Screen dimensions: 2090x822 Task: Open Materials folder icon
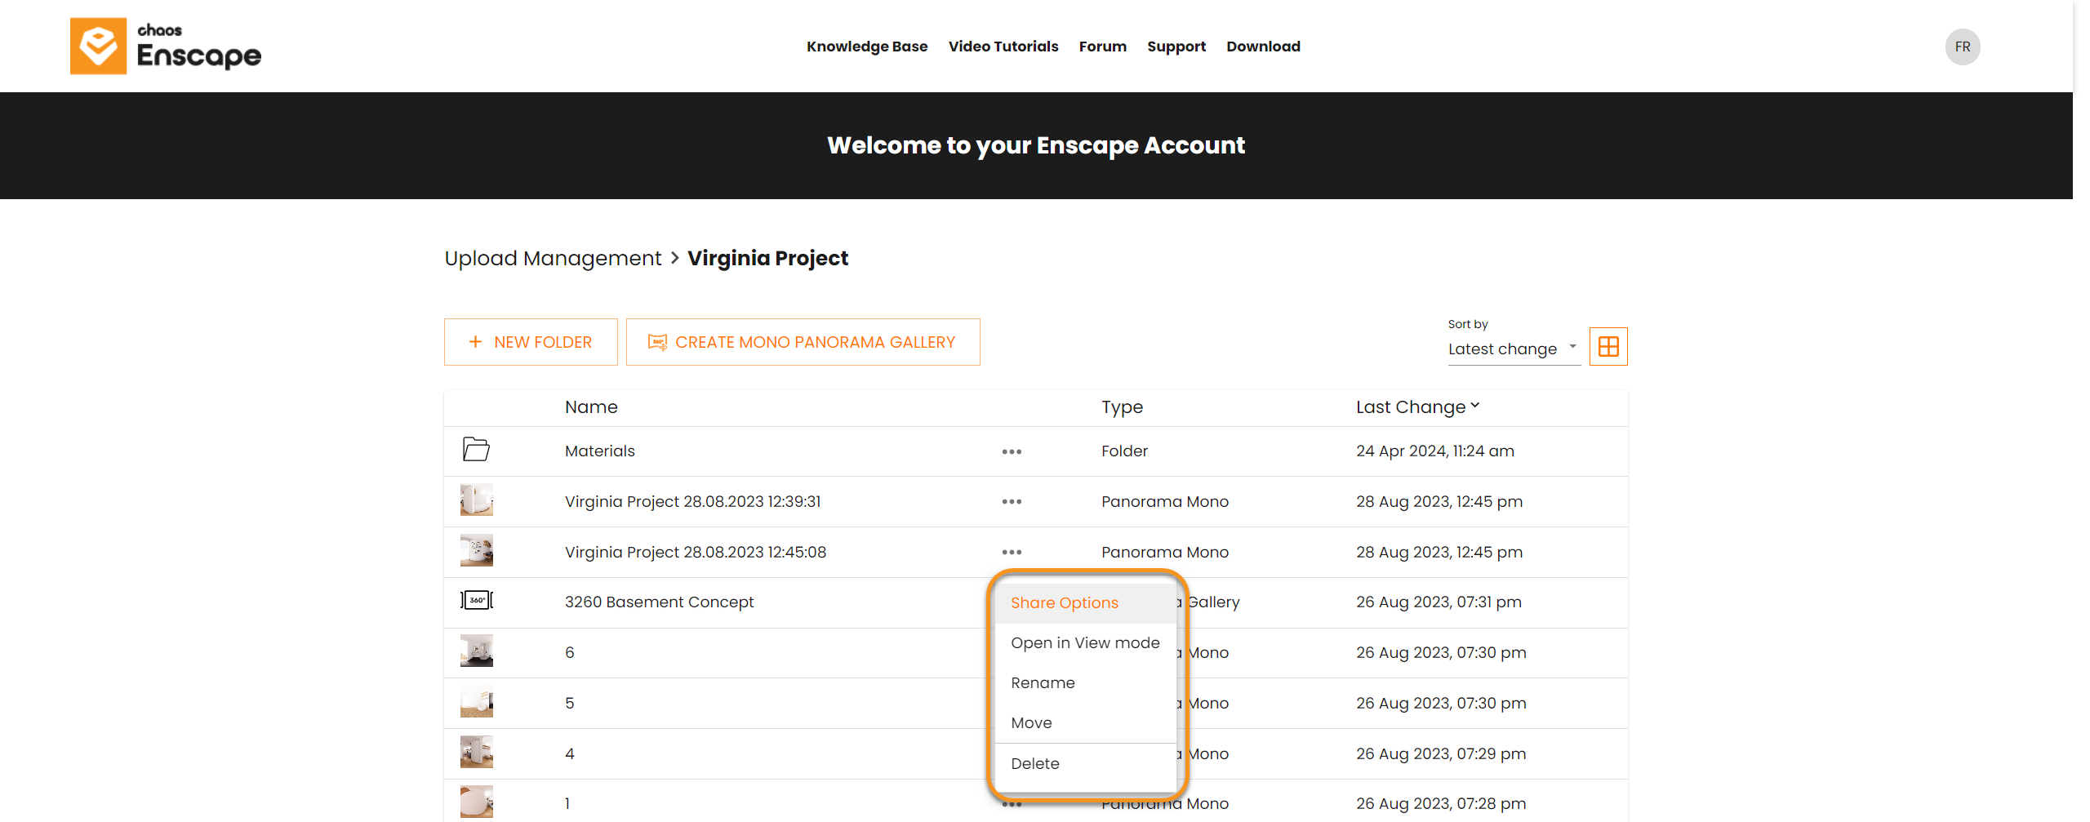pos(476,450)
